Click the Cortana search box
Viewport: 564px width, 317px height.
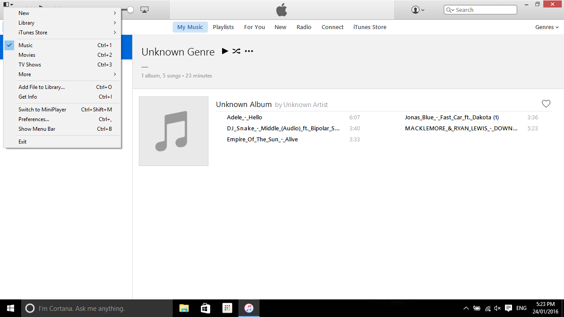coord(97,308)
